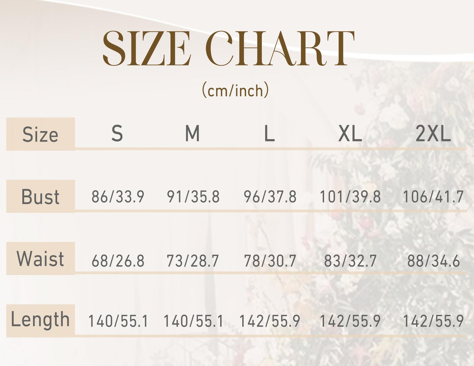
Task: Click waist value 73/28.7
Action: (193, 261)
